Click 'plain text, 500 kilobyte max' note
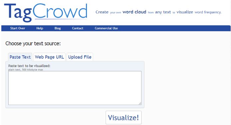This screenshot has height=125, width=231. [x=26, y=70]
